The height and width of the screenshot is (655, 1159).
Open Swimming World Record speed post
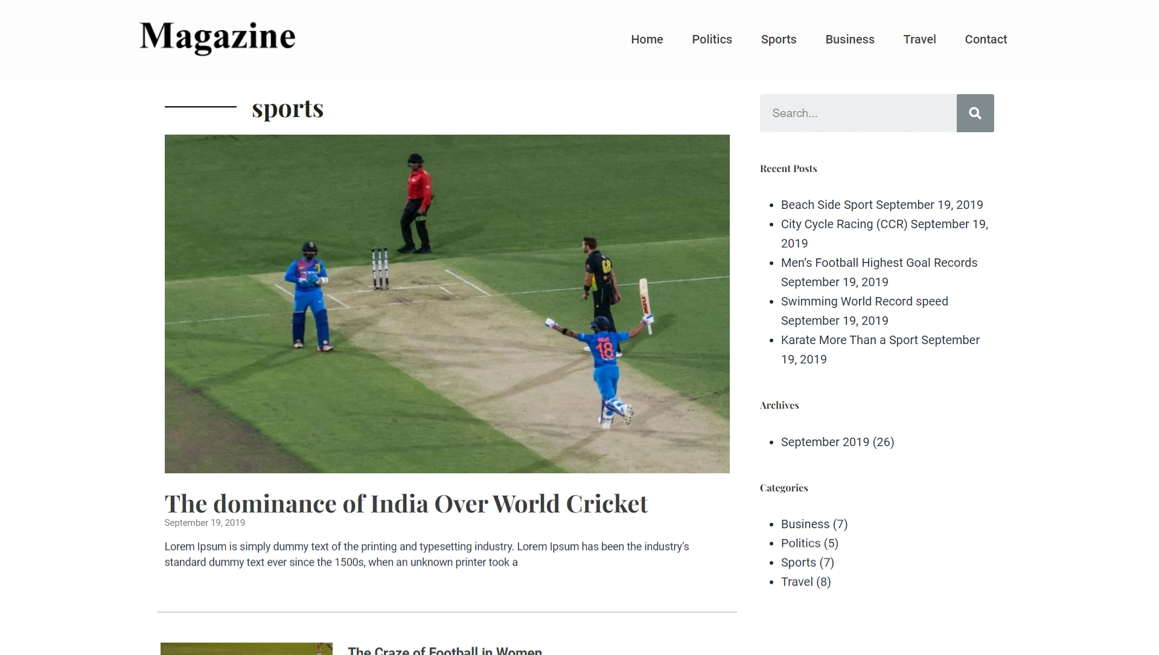pyautogui.click(x=864, y=301)
